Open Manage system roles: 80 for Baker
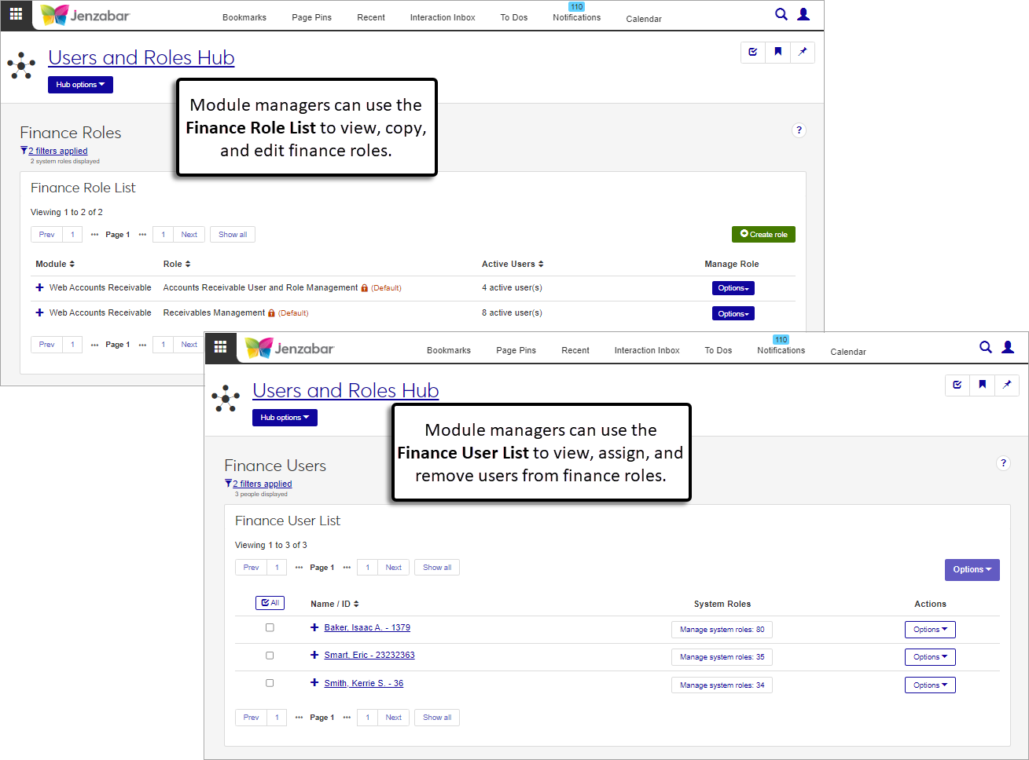The height and width of the screenshot is (760, 1029). point(722,630)
